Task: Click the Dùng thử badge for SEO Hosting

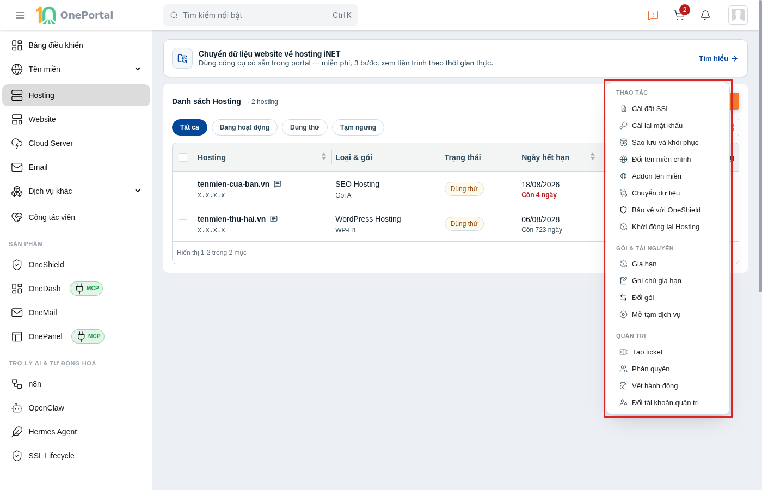Action: click(464, 189)
